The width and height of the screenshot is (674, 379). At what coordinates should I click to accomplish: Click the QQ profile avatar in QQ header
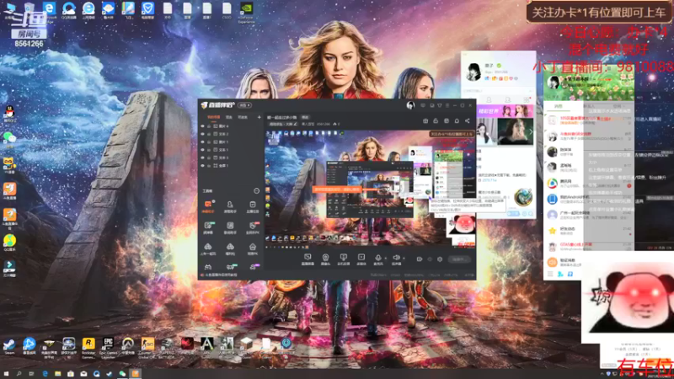click(554, 82)
